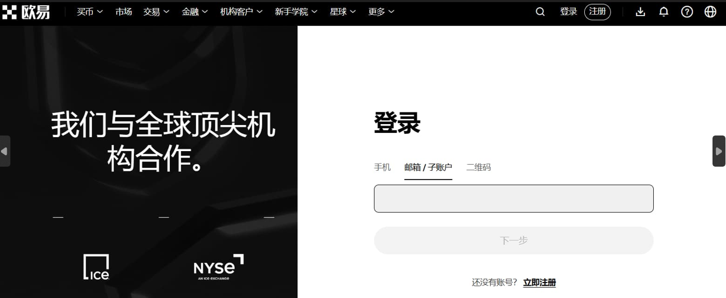Switch to the 二维码 login tab
This screenshot has height=298, width=726.
478,167
